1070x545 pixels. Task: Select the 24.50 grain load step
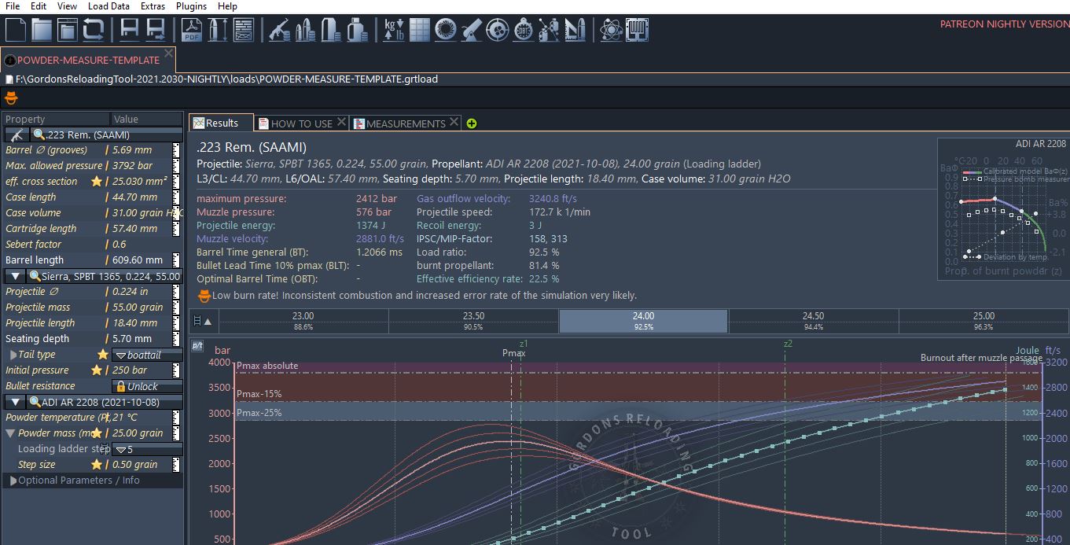tap(814, 321)
